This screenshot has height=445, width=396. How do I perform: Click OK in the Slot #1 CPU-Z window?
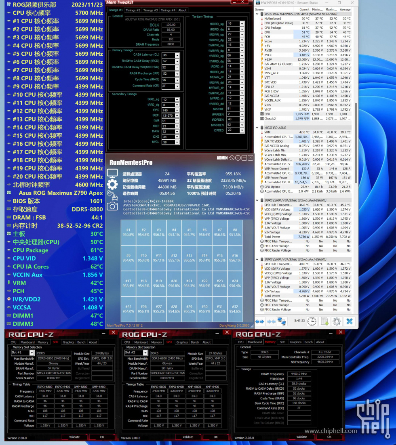102,437
